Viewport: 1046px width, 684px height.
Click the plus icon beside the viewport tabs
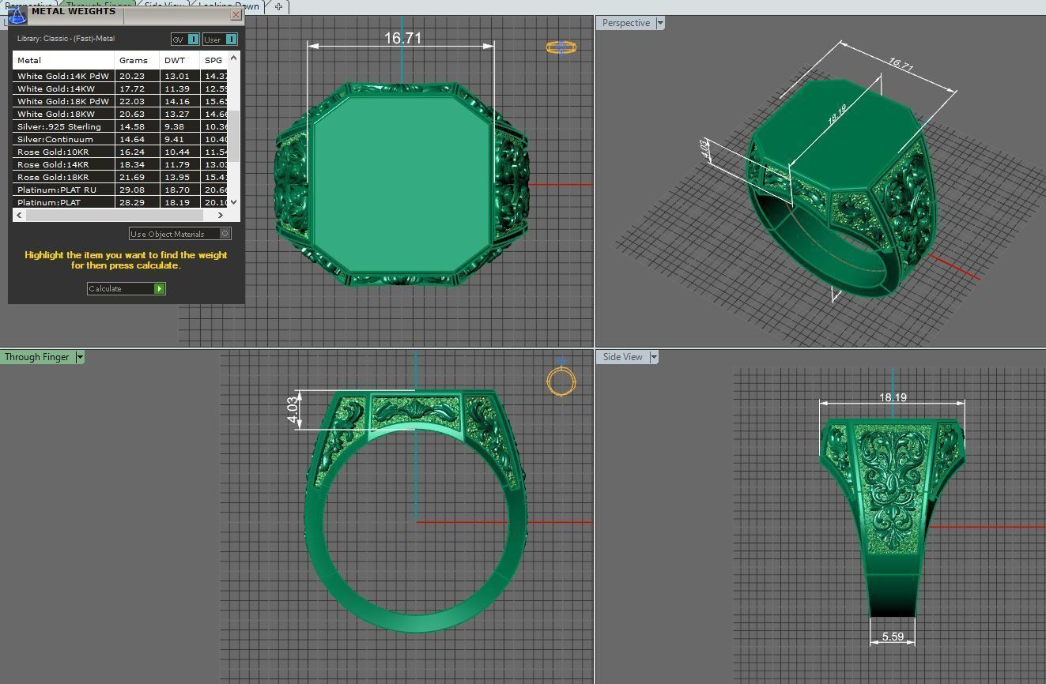pyautogui.click(x=278, y=7)
